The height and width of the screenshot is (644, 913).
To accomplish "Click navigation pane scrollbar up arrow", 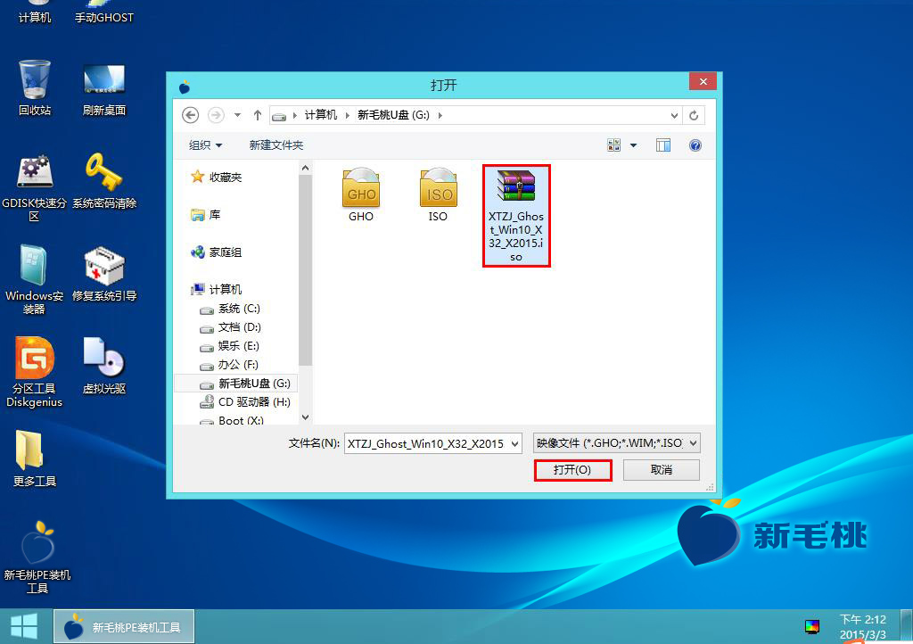I will [305, 169].
